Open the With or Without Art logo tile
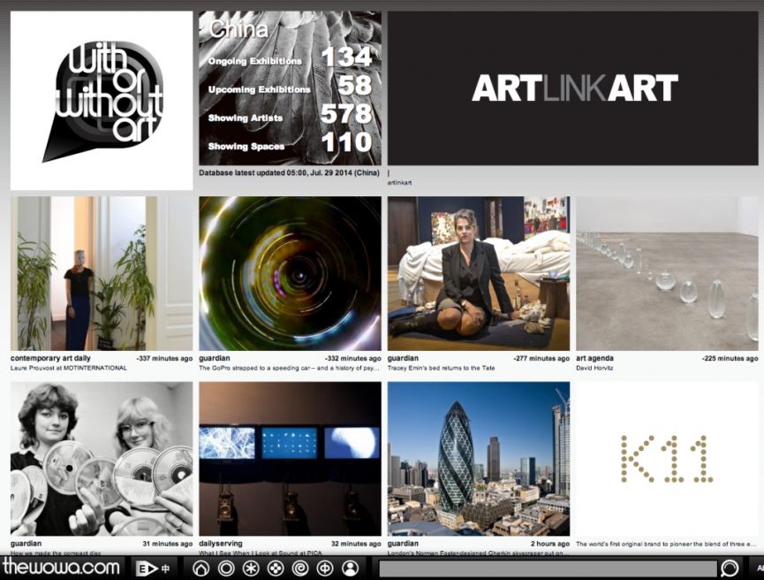 coord(102,101)
